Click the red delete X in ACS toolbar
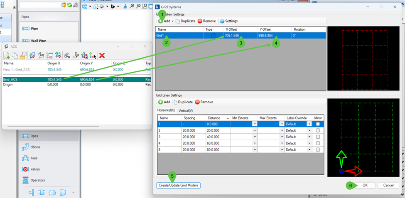This screenshot has height=198, width=405. 102,55
